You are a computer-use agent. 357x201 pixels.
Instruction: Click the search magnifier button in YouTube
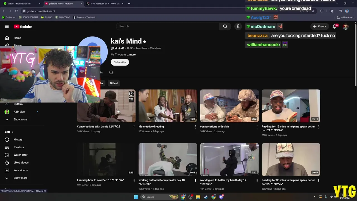click(x=225, y=26)
